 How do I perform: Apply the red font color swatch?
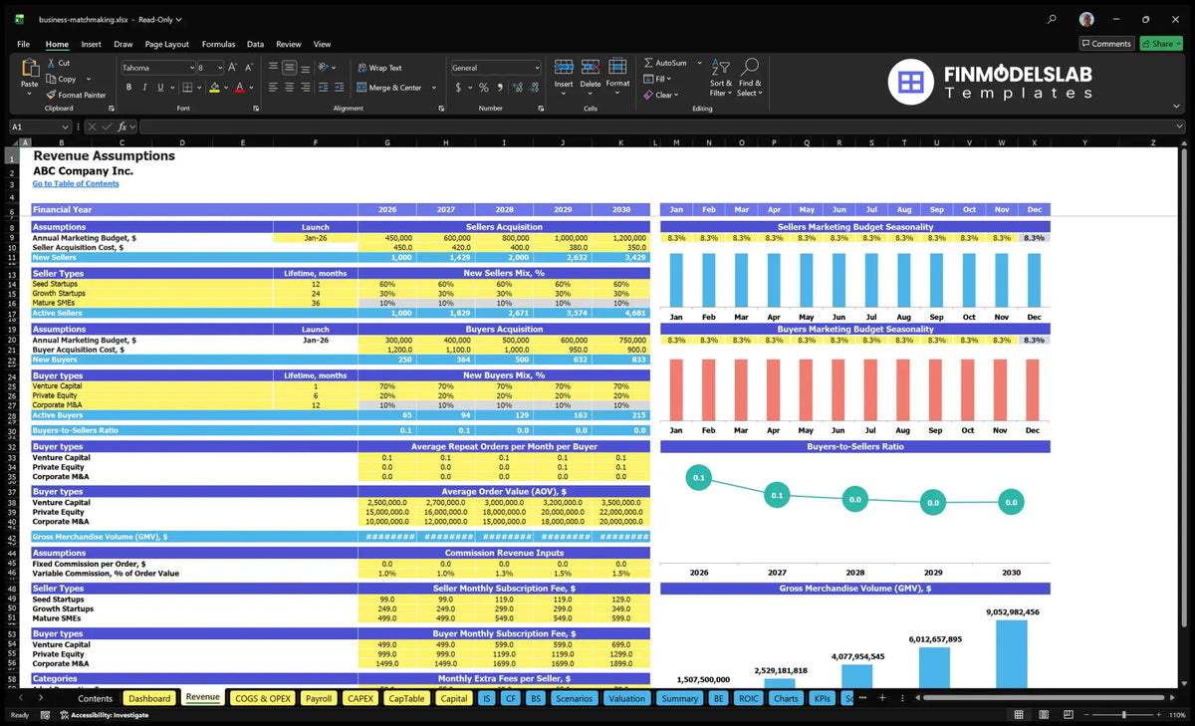click(239, 87)
